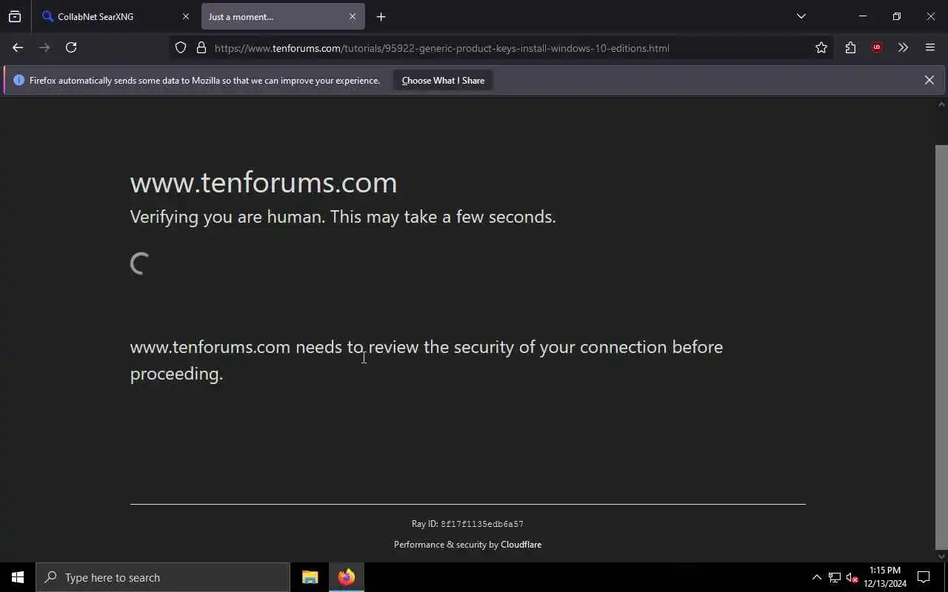Restore down the Firefox window

896,16
